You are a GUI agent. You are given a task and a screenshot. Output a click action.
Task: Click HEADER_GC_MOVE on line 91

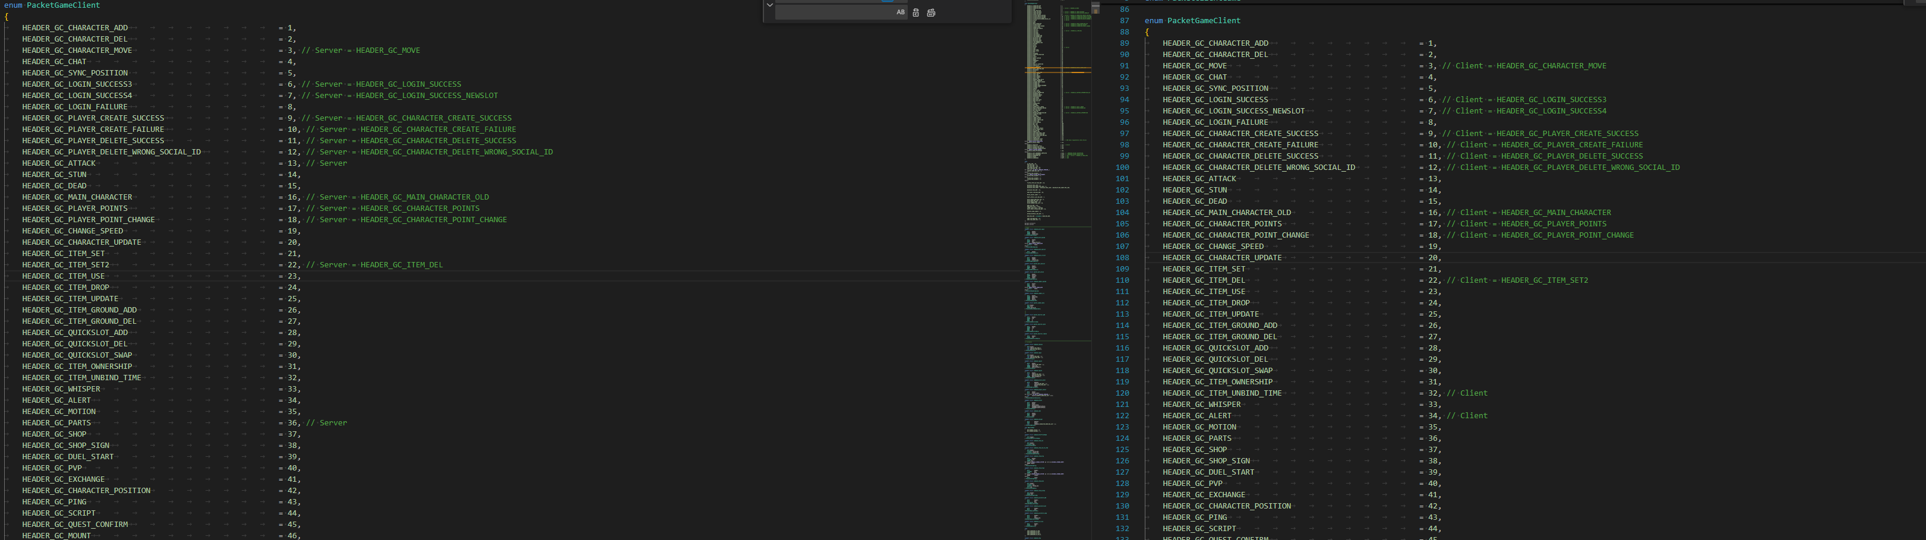(1195, 66)
